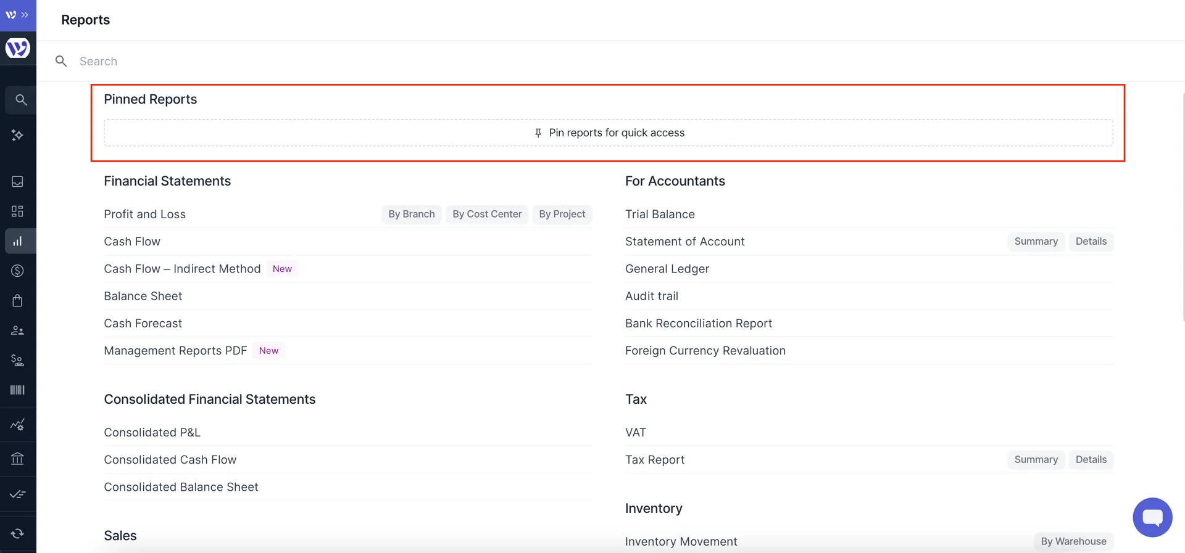Open the chart with gear icon in the sidebar
This screenshot has height=553, width=1185.
17,424
